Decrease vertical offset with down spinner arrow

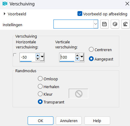[77, 59]
